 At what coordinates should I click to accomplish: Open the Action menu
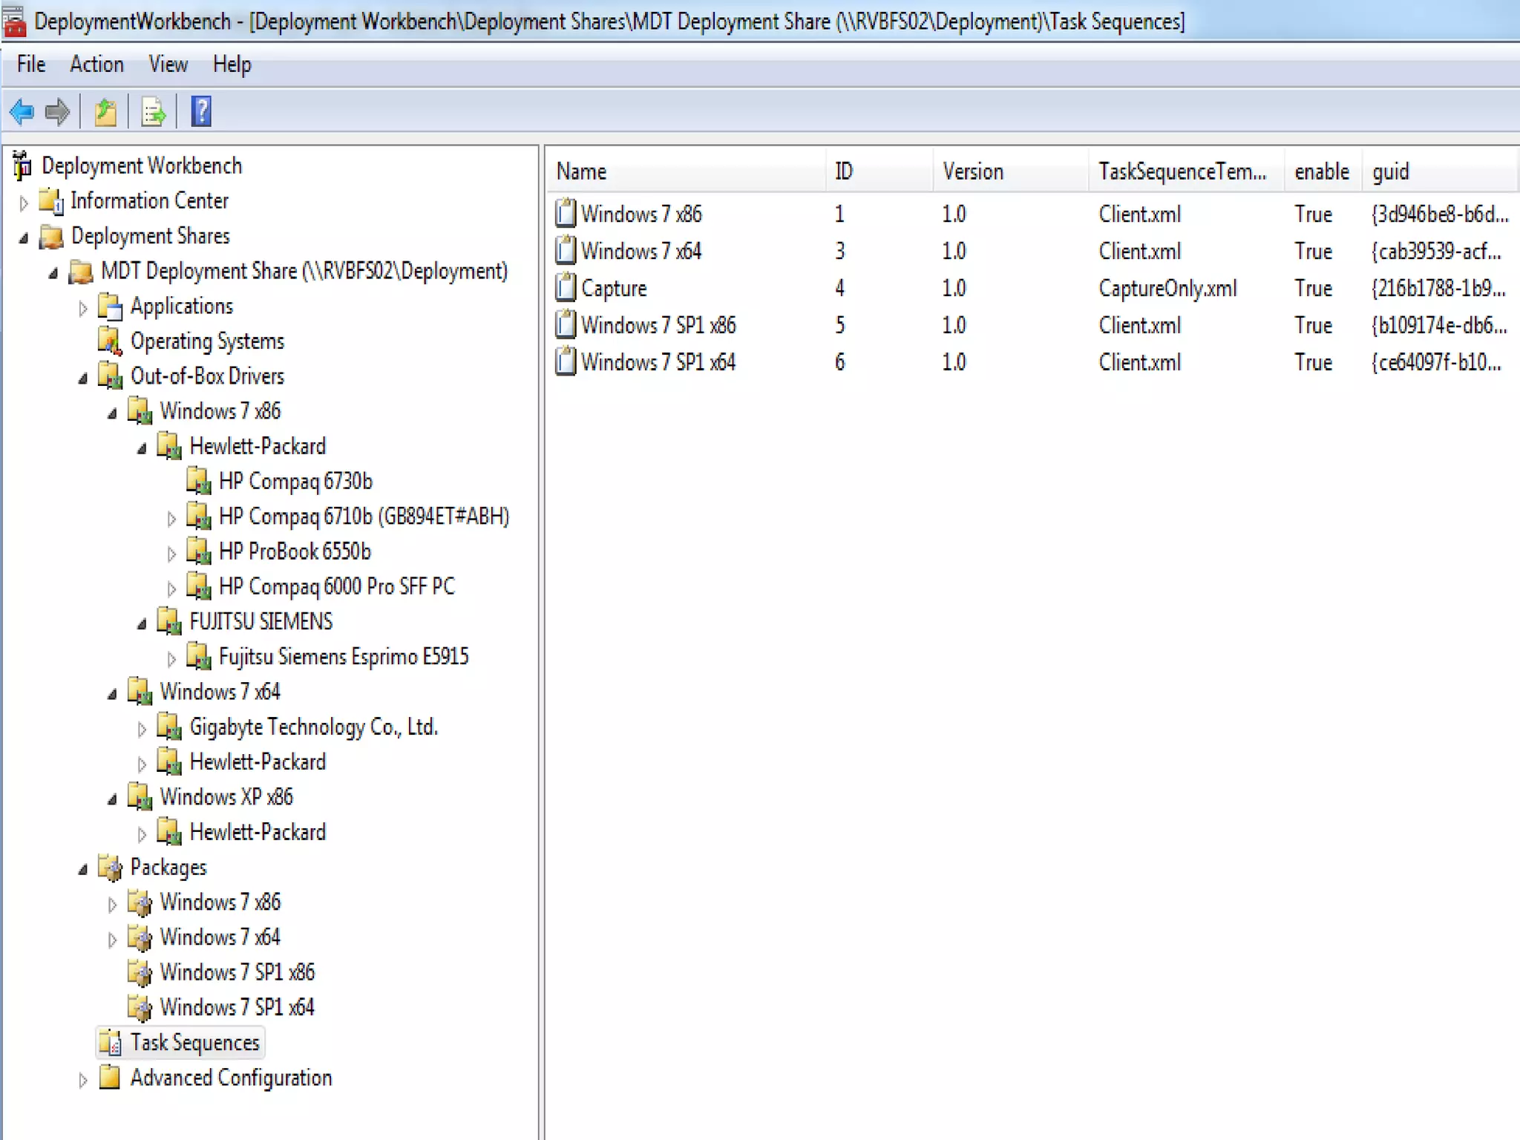96,65
